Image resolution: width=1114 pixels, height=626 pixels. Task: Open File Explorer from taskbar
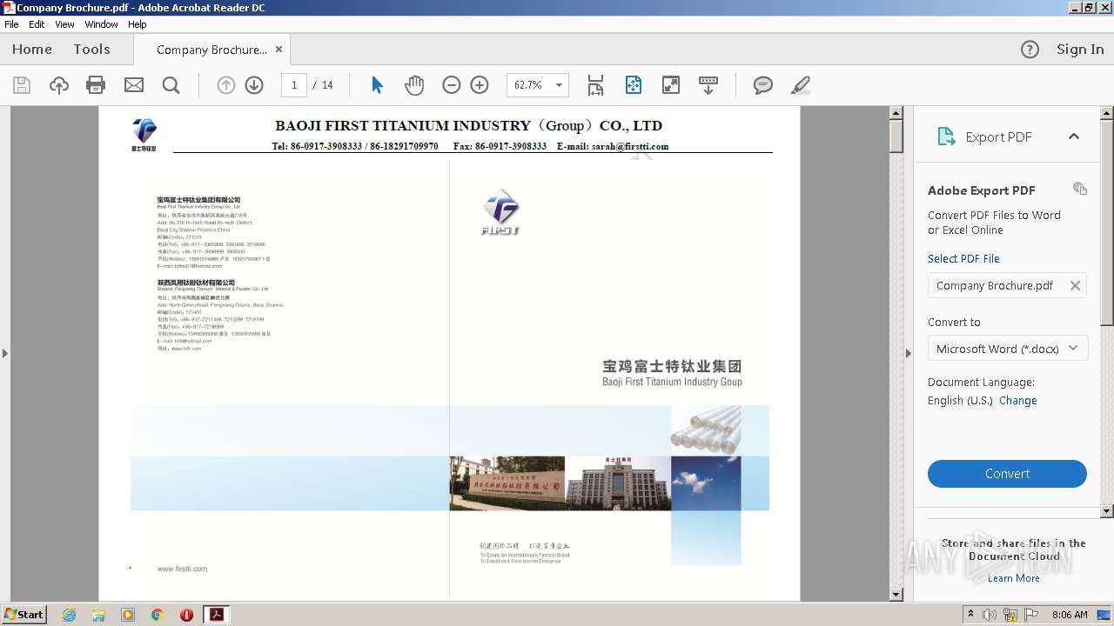point(98,615)
